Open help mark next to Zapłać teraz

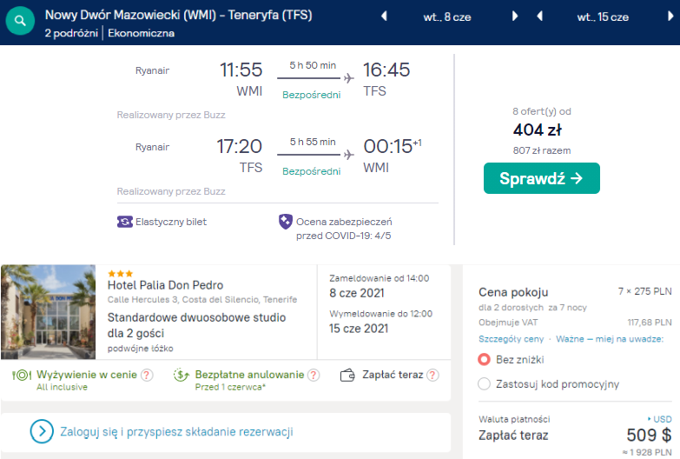pyautogui.click(x=432, y=376)
